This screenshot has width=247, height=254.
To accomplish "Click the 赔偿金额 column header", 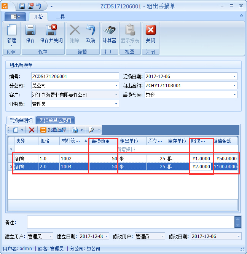I will [225, 141].
